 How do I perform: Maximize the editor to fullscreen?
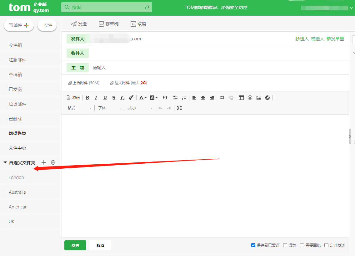pyautogui.click(x=179, y=108)
